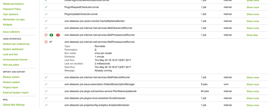Click checkmark next to MailCleanerJobRunner
Image resolution: width=270 pixels, height=108 pixels.
(x=46, y=28)
